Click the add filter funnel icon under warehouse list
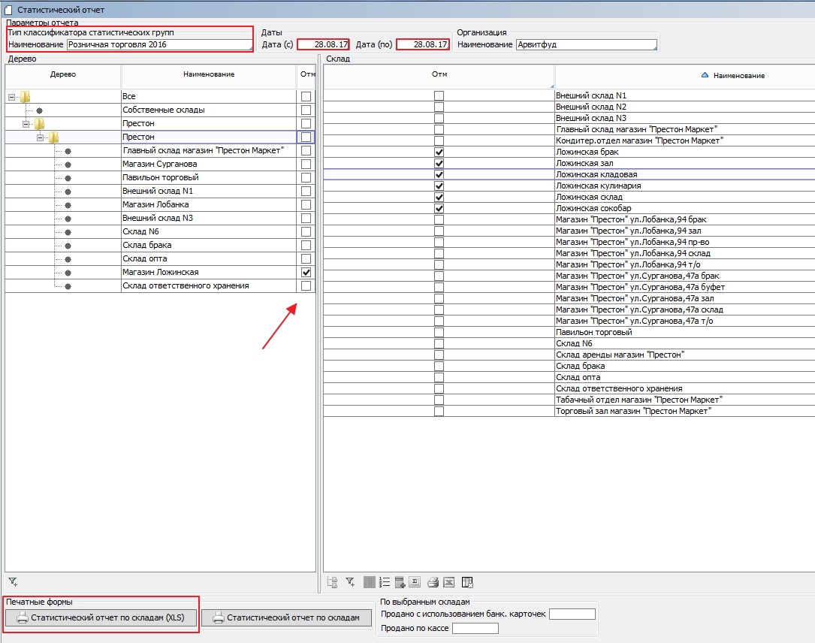Screen dimensions: 815x643 tap(351, 582)
